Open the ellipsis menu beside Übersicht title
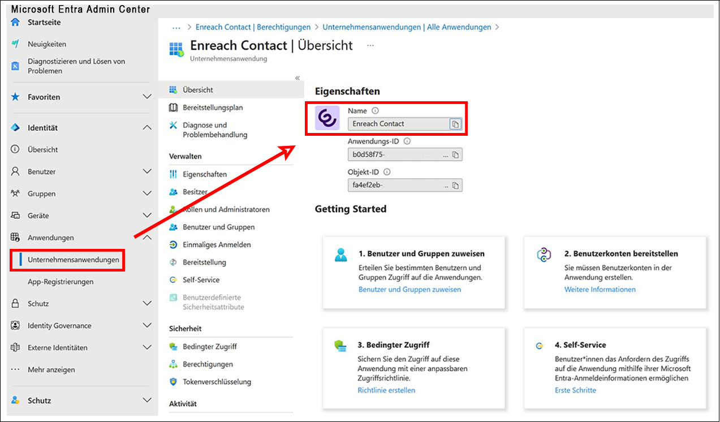Image resolution: width=720 pixels, height=422 pixels. 370,45
